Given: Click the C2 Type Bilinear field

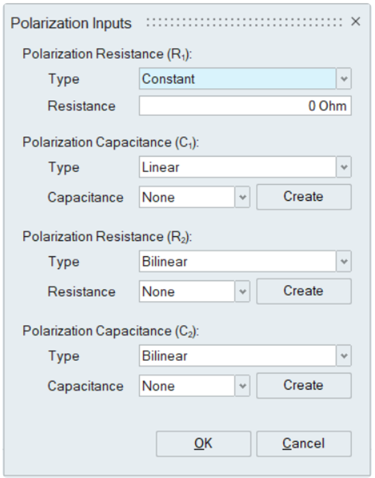Looking at the screenshot, I should coord(237,356).
